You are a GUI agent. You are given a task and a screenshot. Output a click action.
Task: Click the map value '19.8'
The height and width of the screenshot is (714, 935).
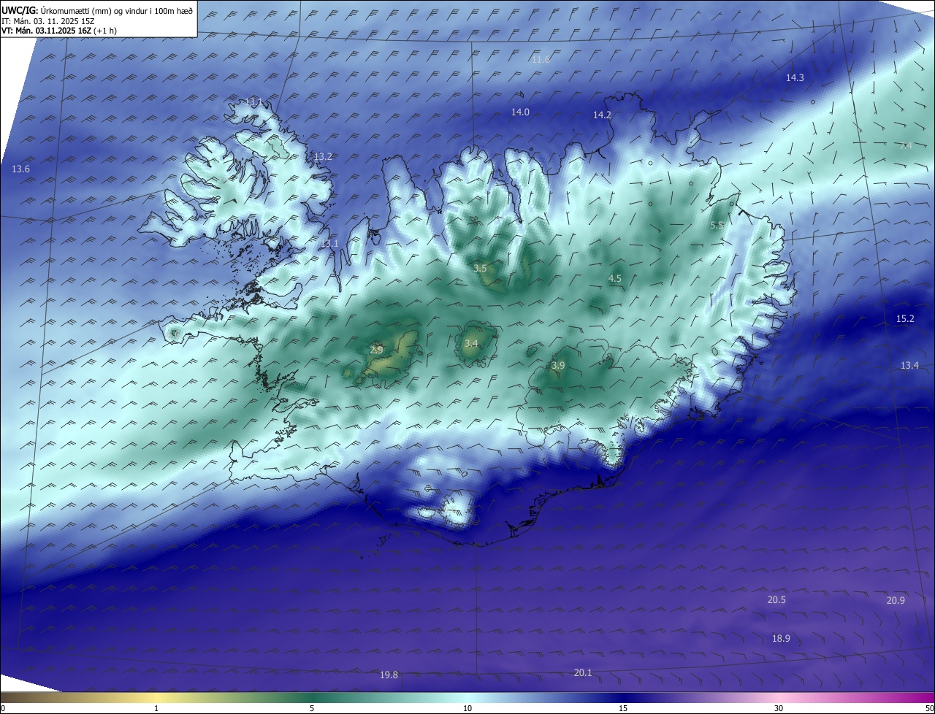pos(389,675)
